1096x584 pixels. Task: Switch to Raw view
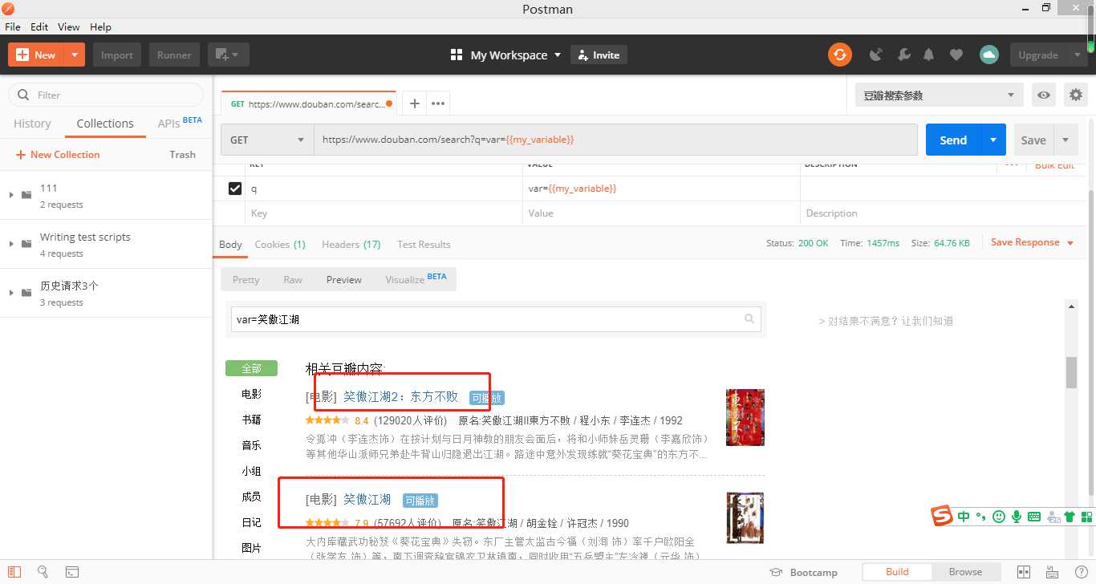tap(293, 279)
